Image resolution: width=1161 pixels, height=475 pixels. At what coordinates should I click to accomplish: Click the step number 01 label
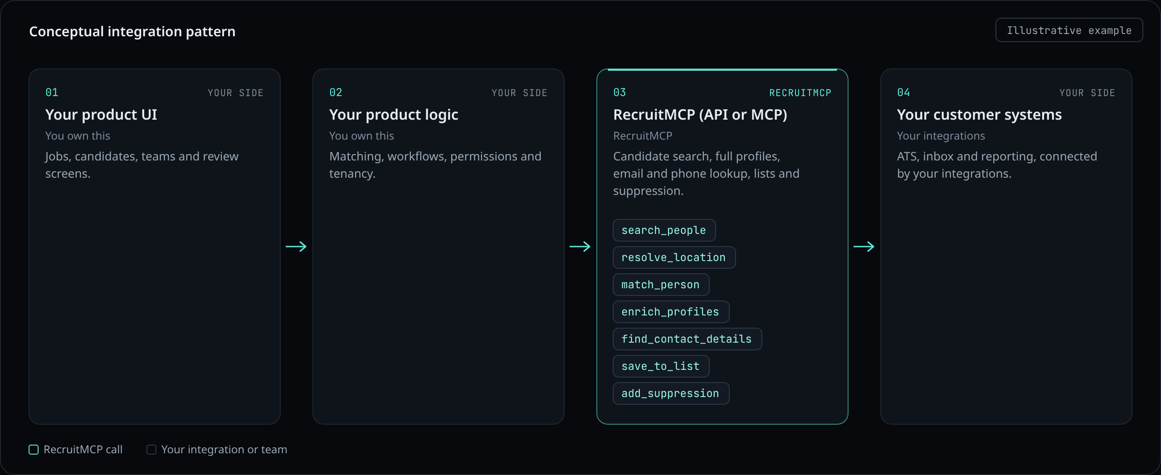point(52,92)
